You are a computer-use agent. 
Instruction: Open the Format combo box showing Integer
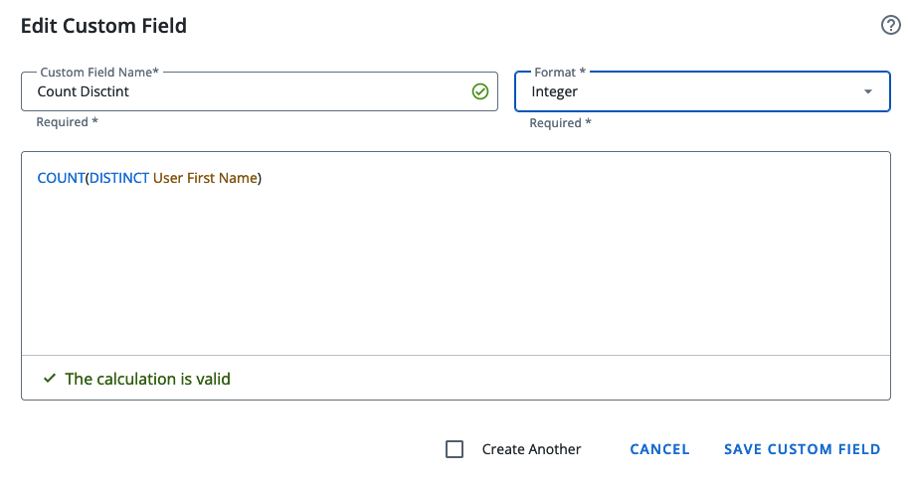pos(686,91)
